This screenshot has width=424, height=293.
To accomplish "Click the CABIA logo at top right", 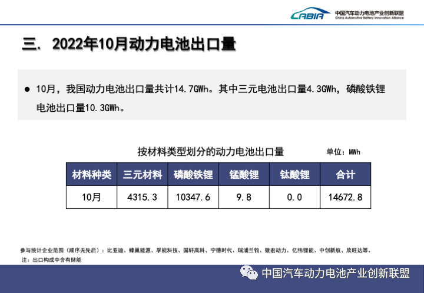I will pyautogui.click(x=310, y=14).
